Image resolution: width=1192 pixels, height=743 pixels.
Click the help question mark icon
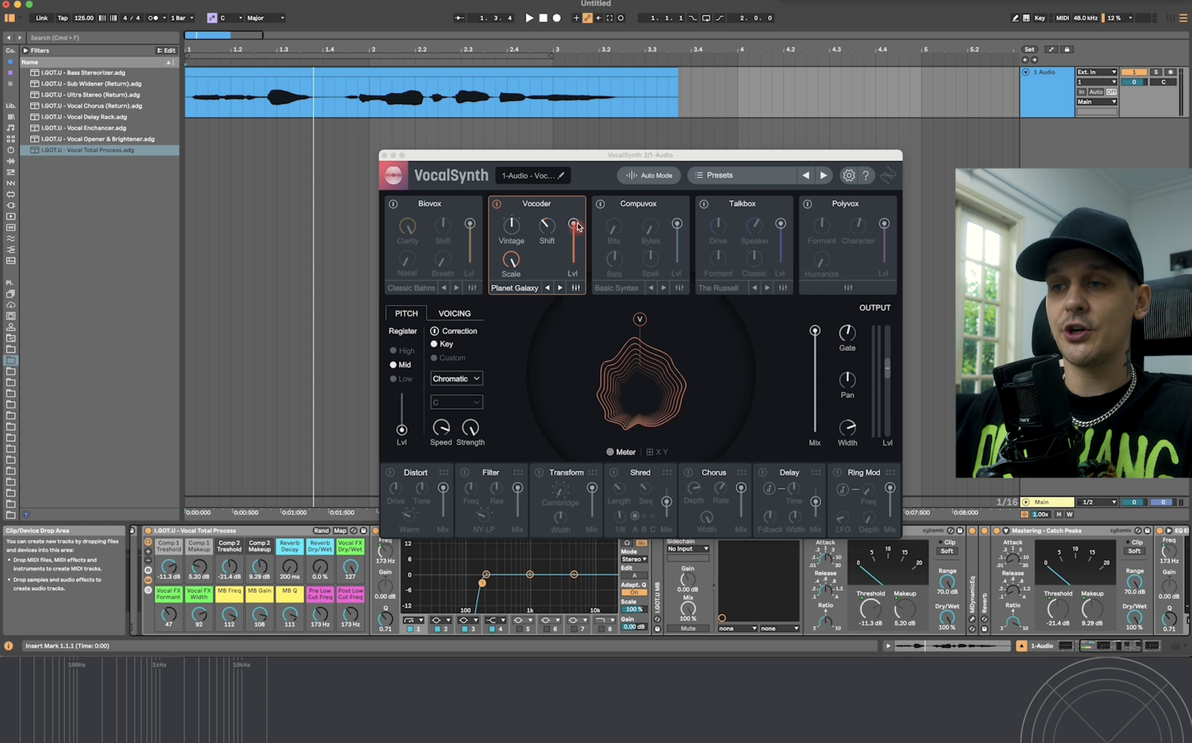[865, 175]
